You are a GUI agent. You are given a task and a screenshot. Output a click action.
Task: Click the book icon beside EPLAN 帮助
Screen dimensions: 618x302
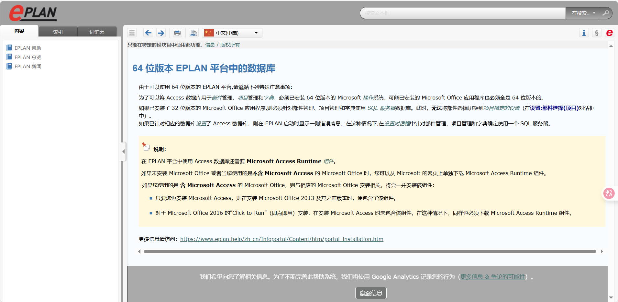9,48
